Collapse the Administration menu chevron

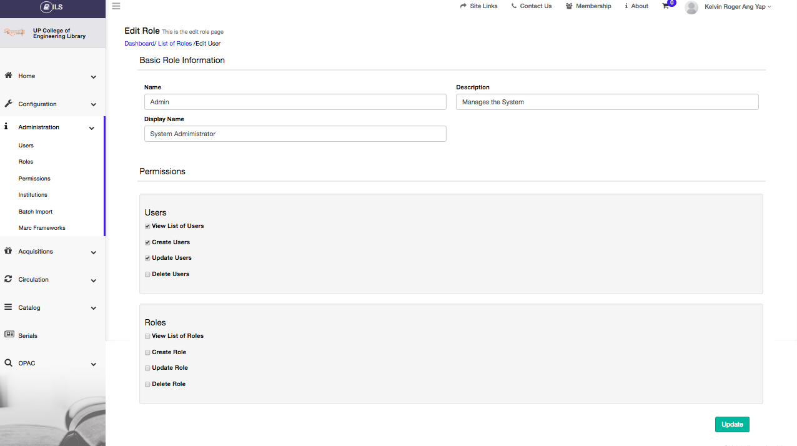click(x=92, y=128)
